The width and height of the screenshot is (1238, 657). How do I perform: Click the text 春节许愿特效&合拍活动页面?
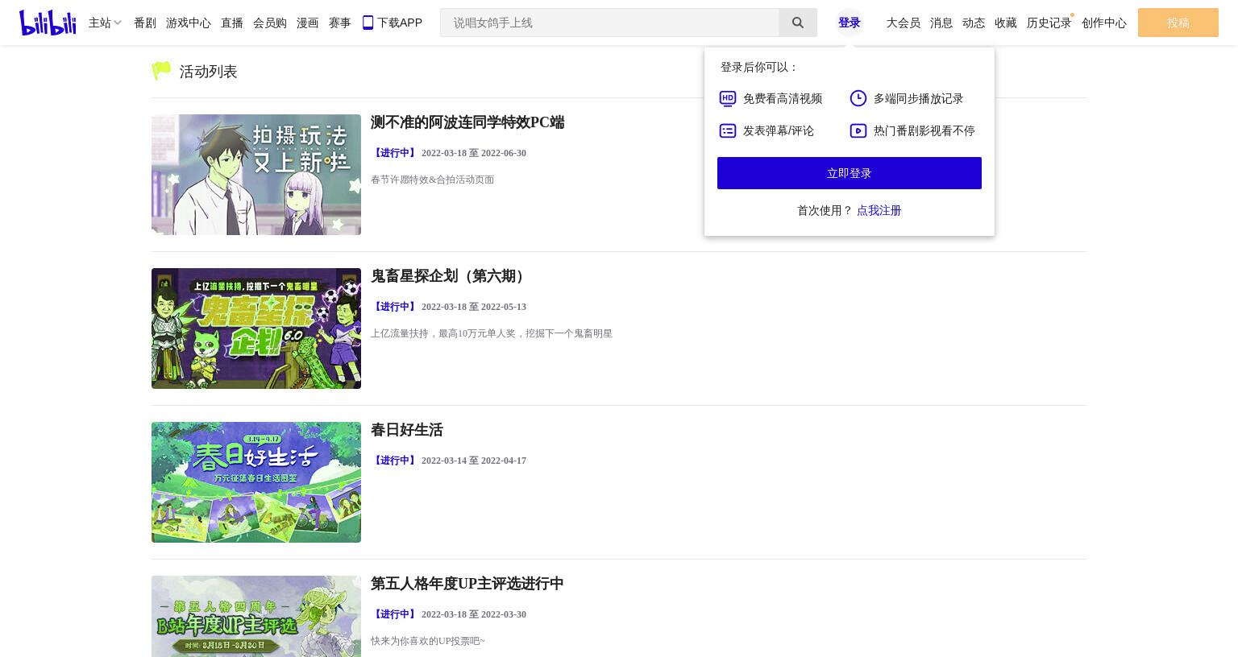(433, 180)
